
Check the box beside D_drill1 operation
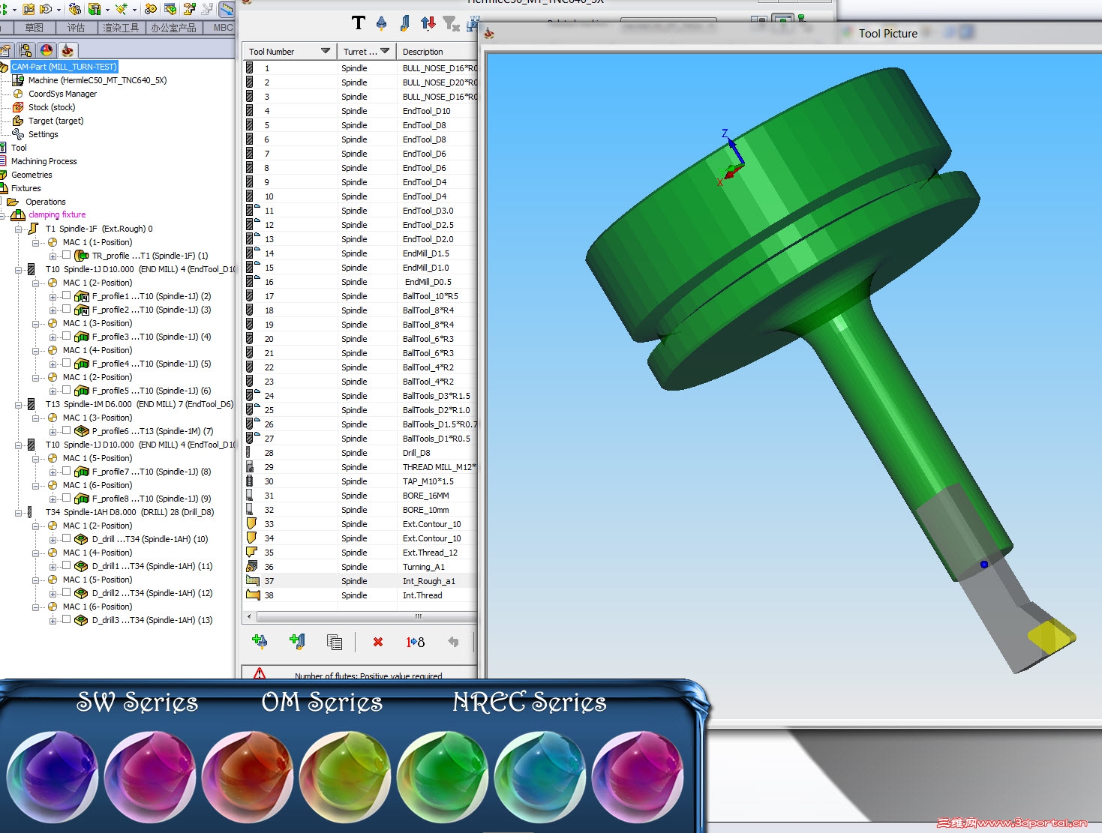[65, 566]
